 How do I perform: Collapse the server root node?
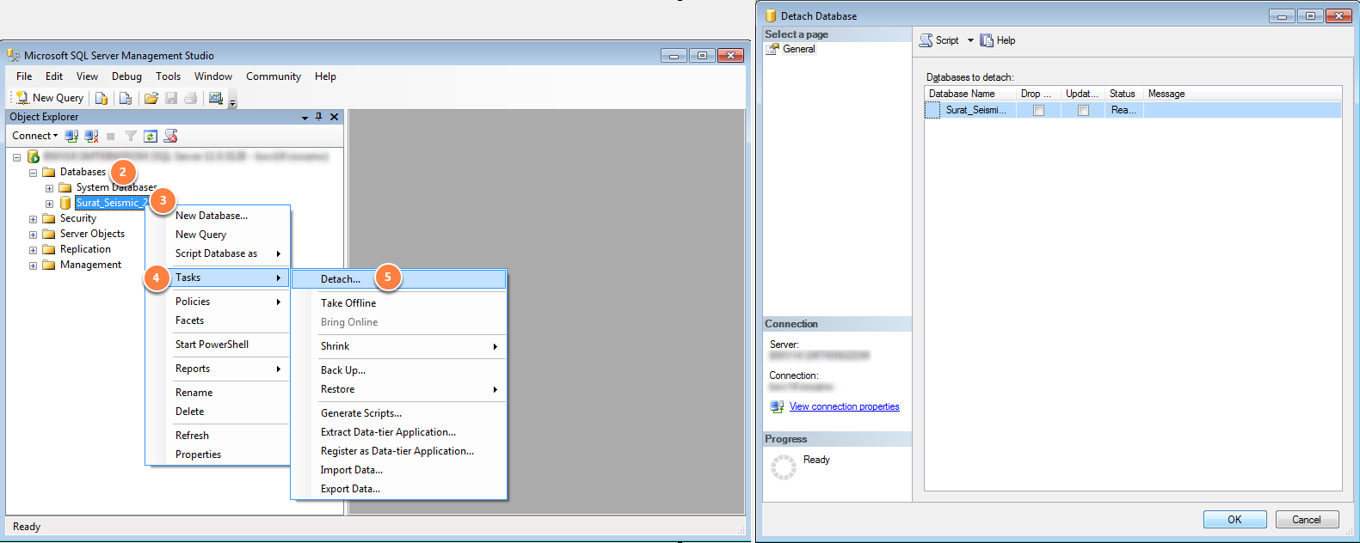[16, 157]
